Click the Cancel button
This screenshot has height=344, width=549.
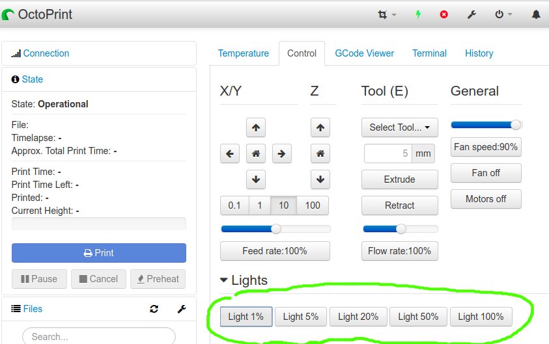[98, 279]
